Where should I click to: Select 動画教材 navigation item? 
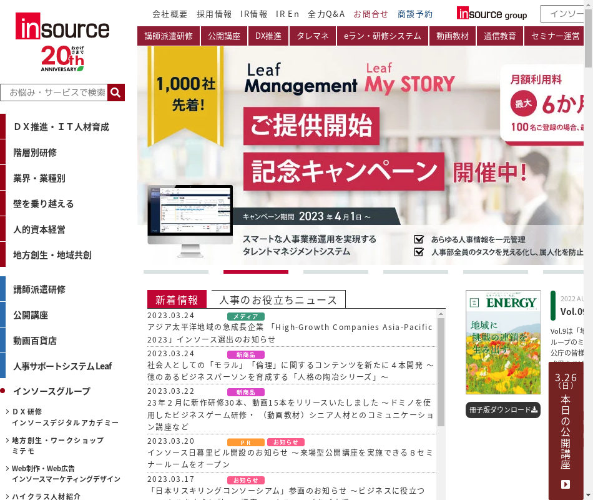pos(453,36)
